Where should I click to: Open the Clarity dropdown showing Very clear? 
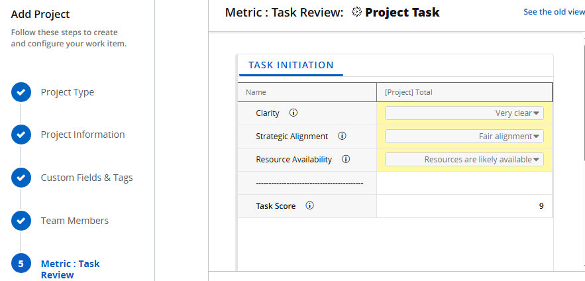tap(464, 113)
